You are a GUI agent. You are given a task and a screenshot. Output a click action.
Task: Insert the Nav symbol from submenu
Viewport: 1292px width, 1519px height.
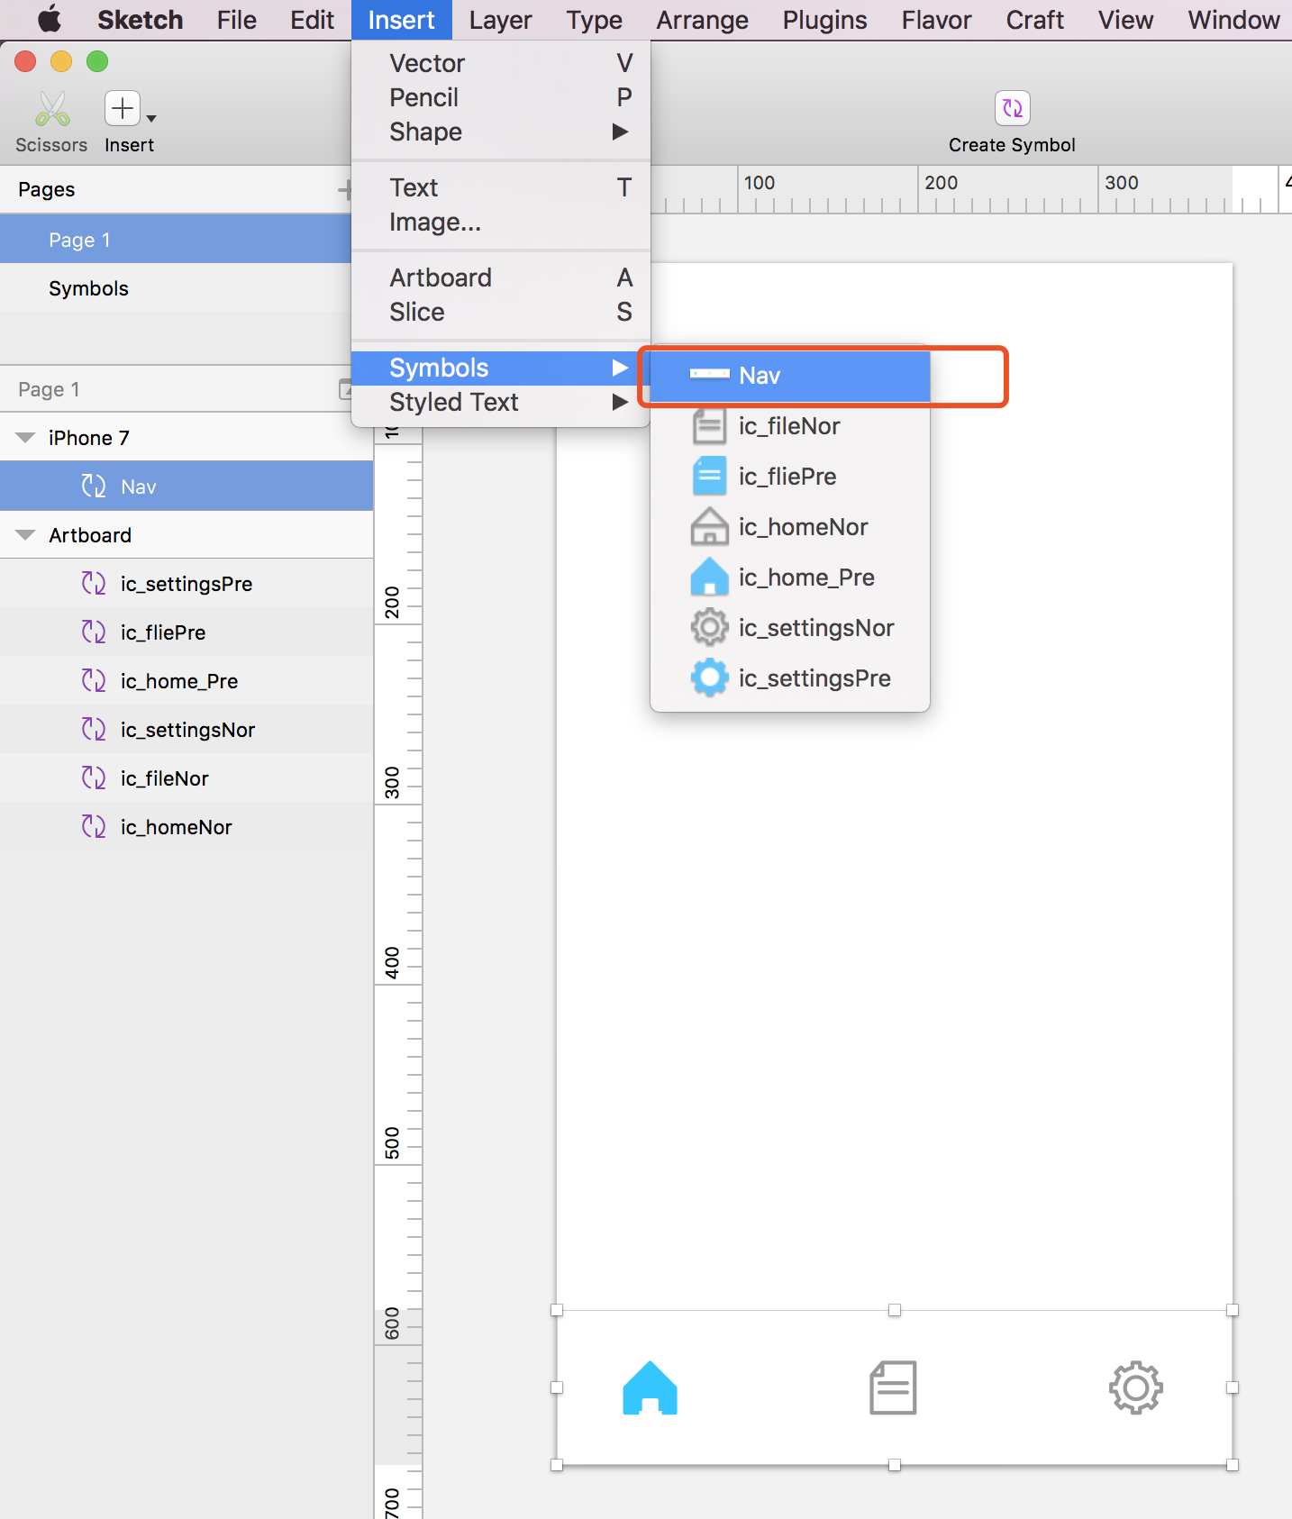pyautogui.click(x=790, y=376)
